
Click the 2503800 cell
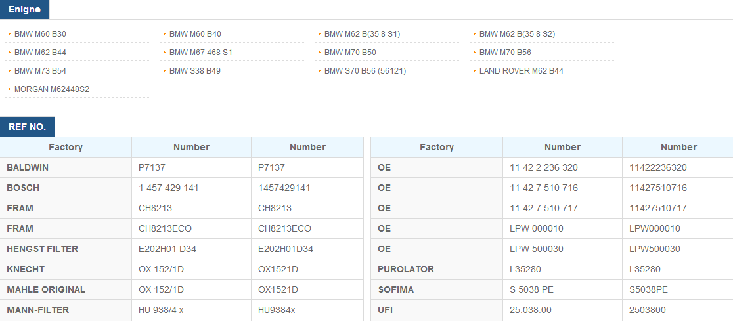coord(678,310)
